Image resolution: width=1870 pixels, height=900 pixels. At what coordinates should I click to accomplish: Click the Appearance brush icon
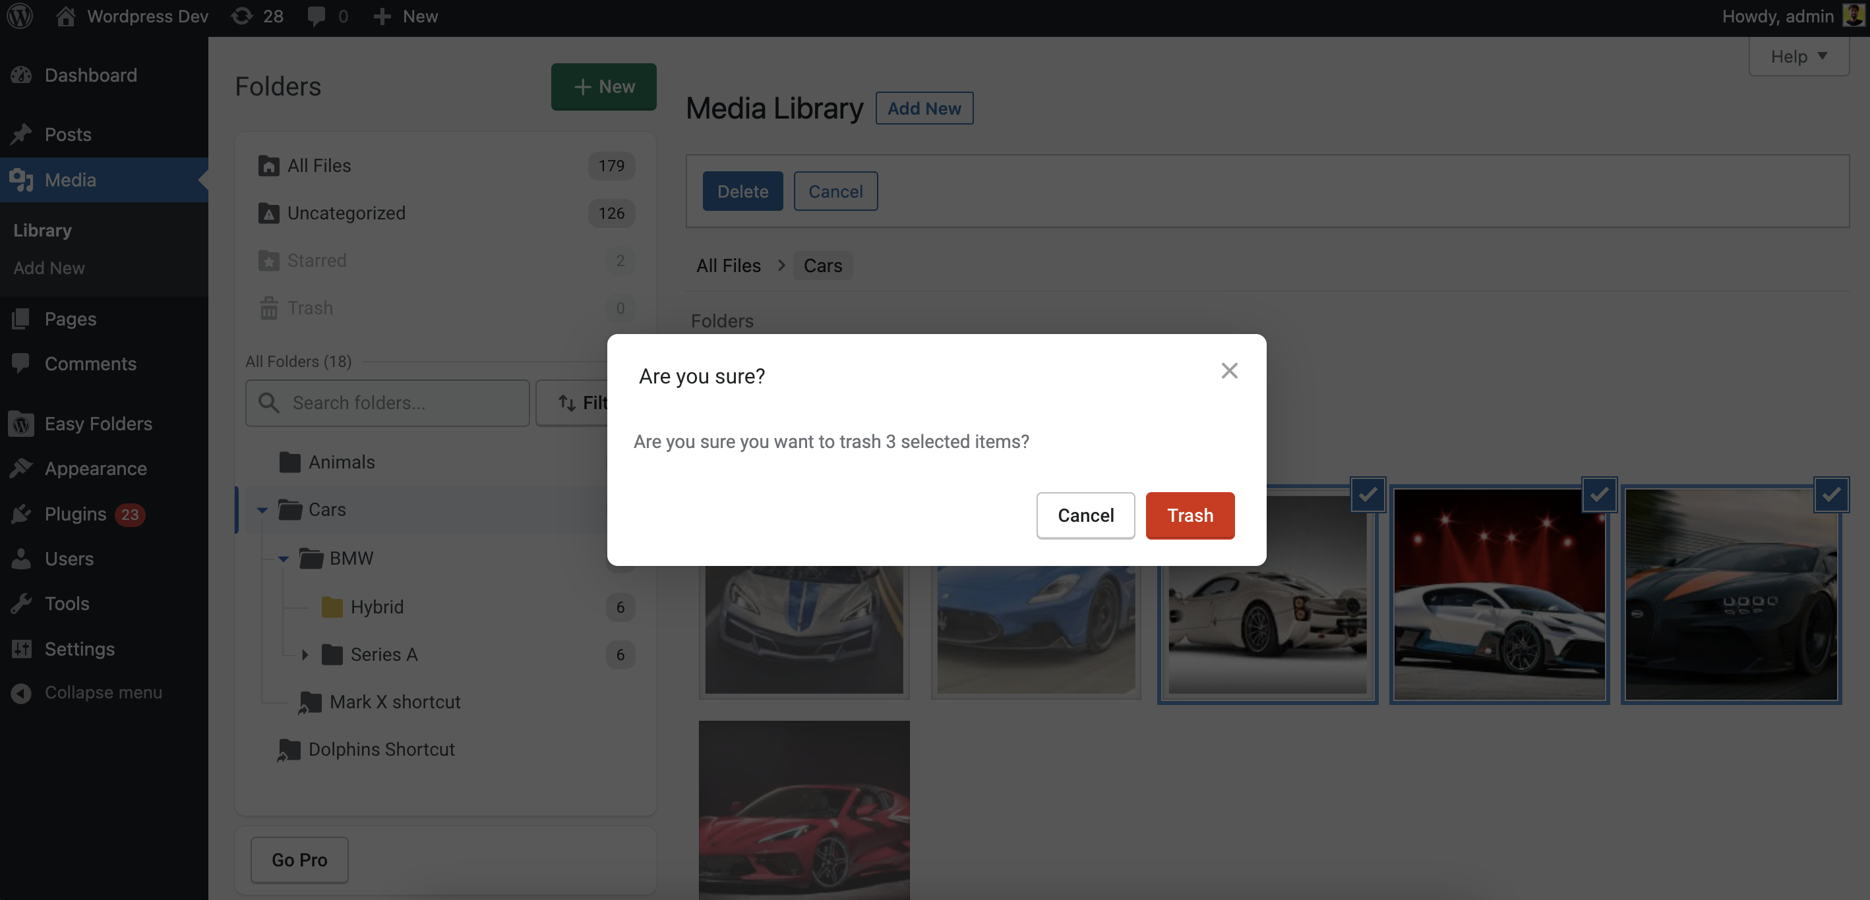click(x=22, y=468)
